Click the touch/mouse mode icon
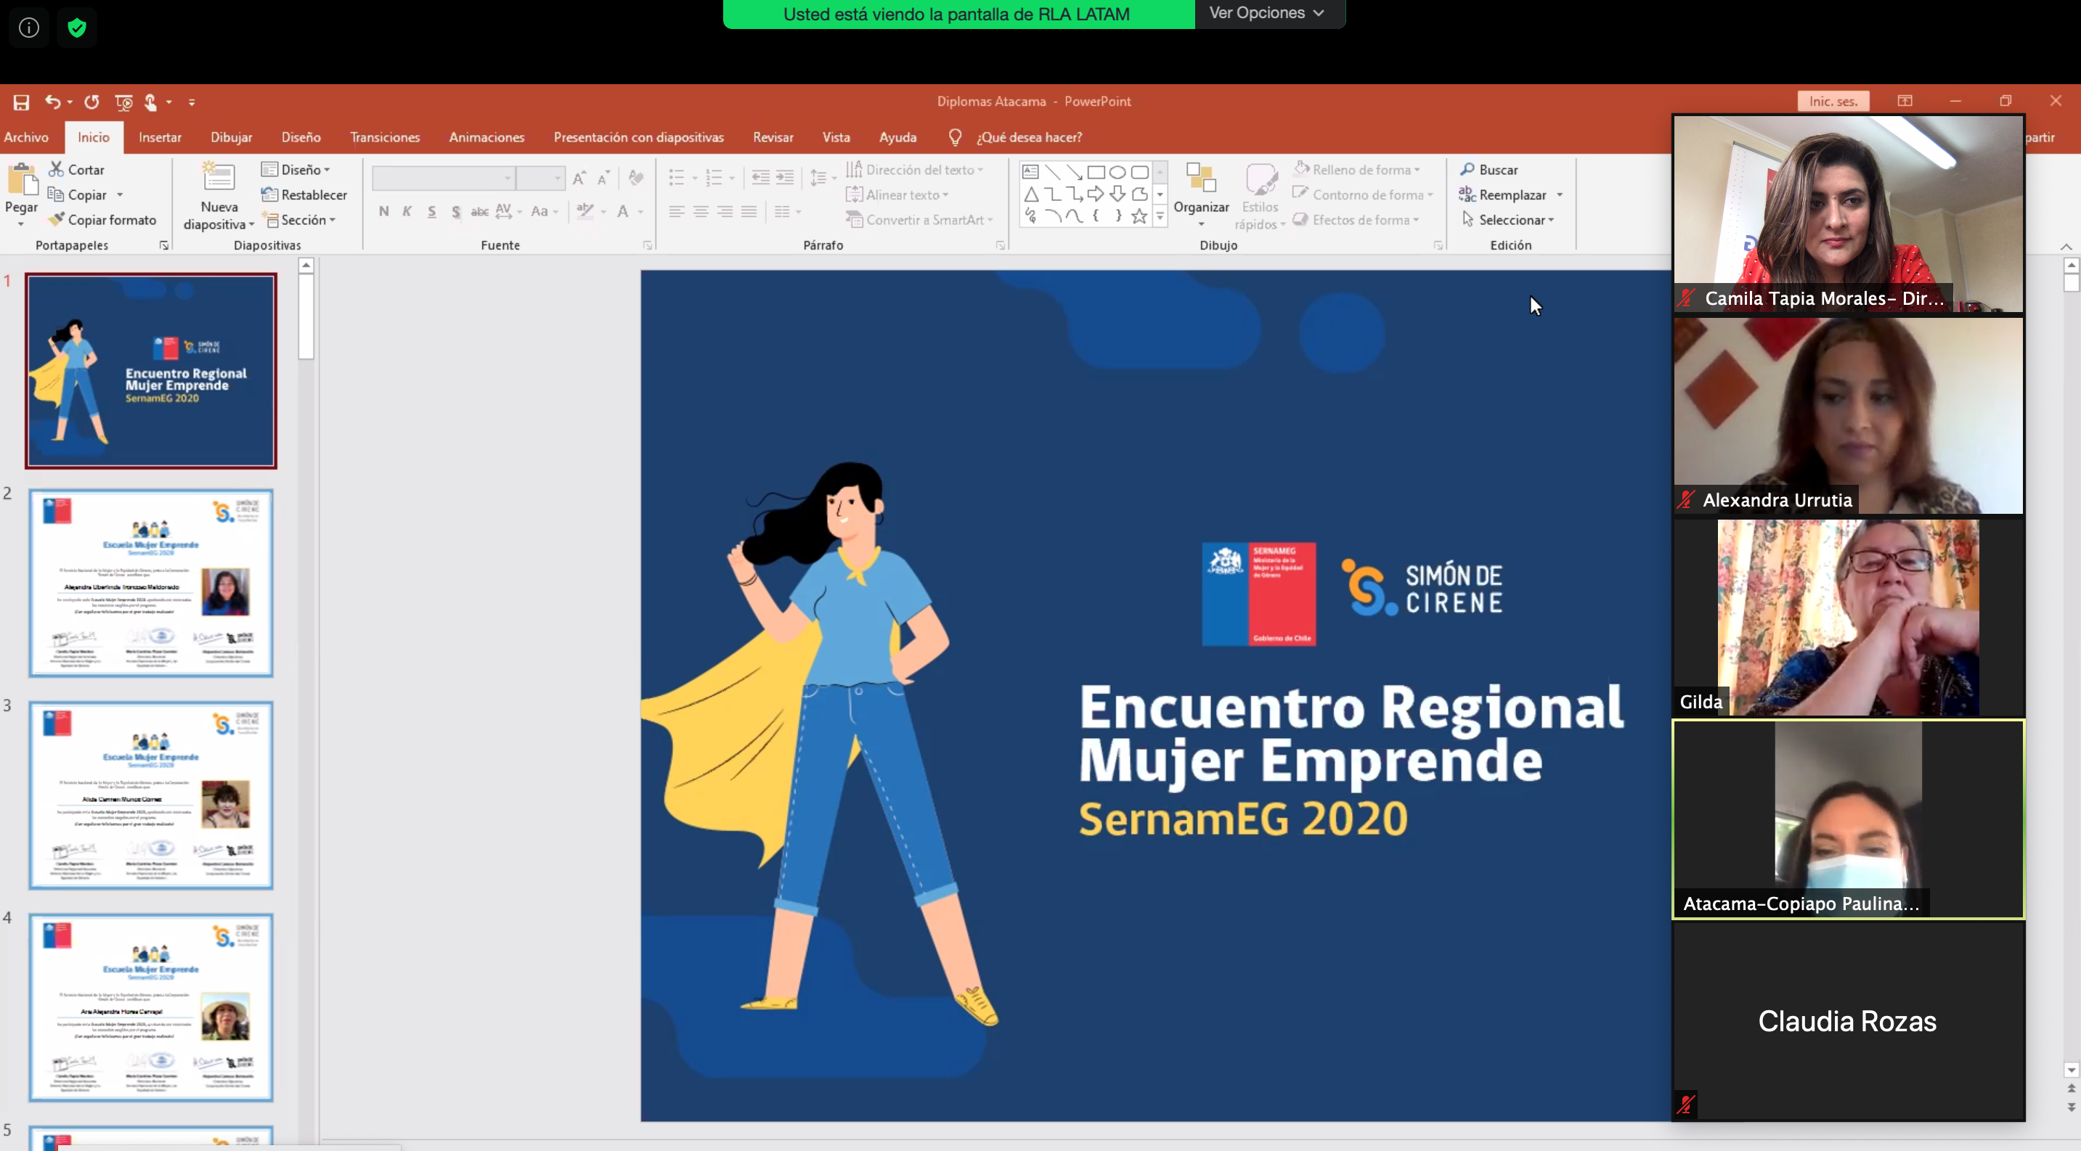 click(x=150, y=102)
